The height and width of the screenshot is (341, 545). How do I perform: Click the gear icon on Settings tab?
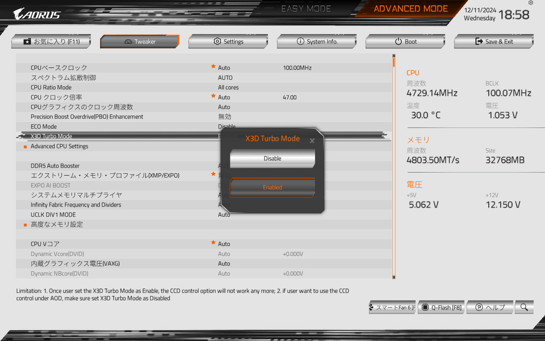coord(217,41)
